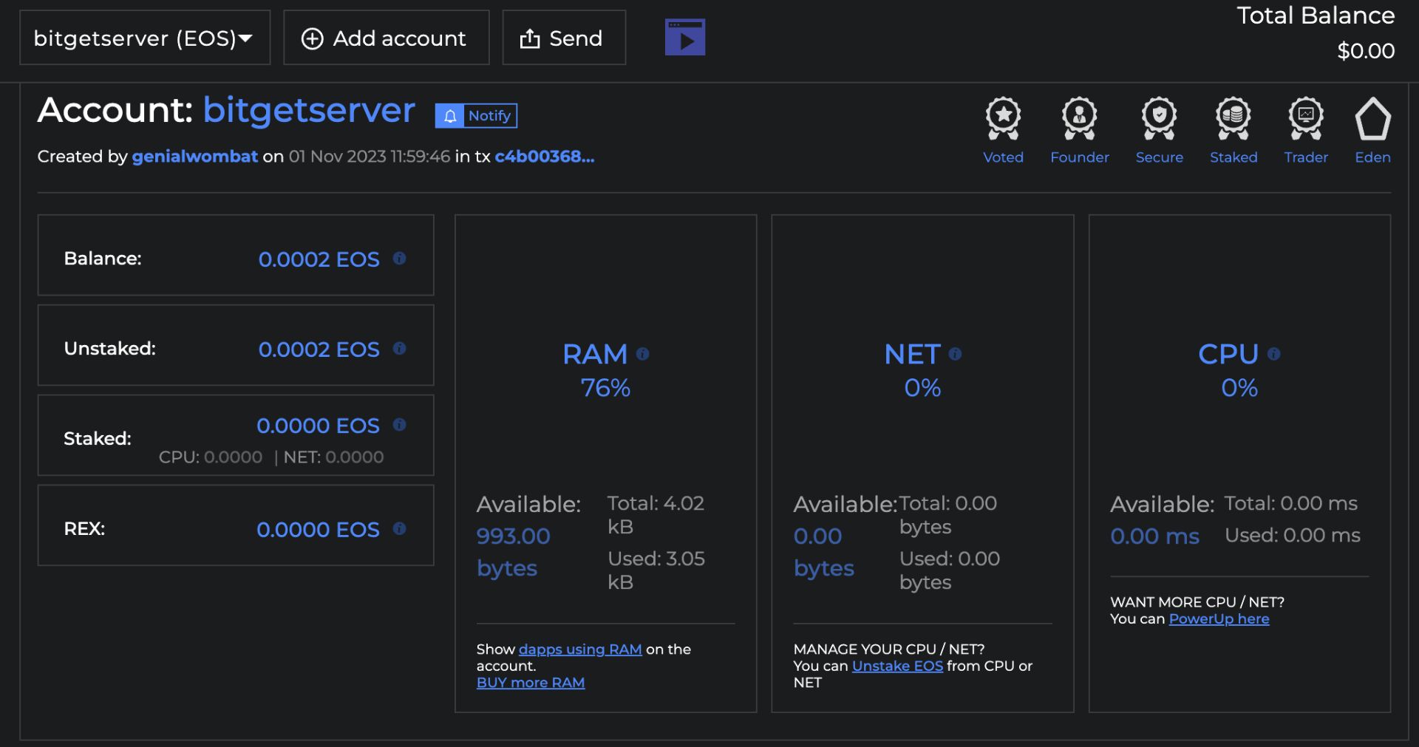Select the Founder badge icon
The image size is (1419, 747).
point(1080,118)
